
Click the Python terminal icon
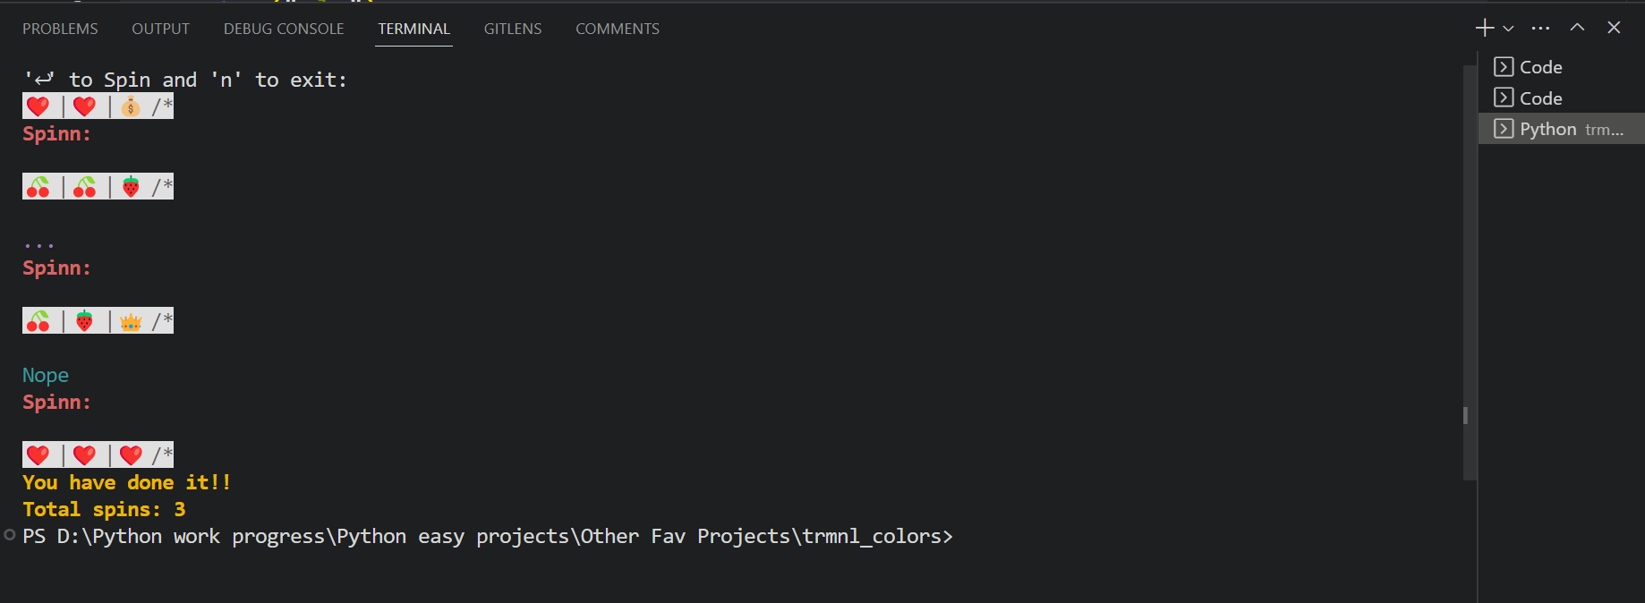1504,129
